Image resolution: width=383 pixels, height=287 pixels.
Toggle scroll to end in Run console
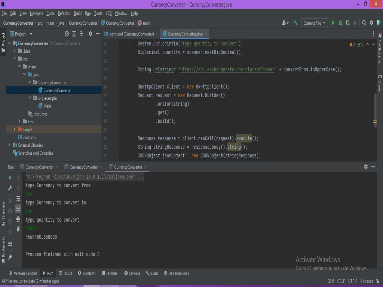(18, 209)
